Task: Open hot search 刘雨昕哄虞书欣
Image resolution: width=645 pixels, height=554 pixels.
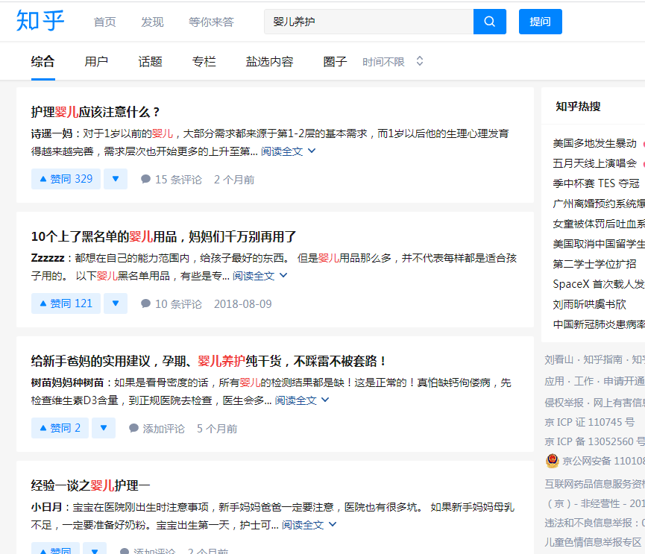Action: pos(590,304)
